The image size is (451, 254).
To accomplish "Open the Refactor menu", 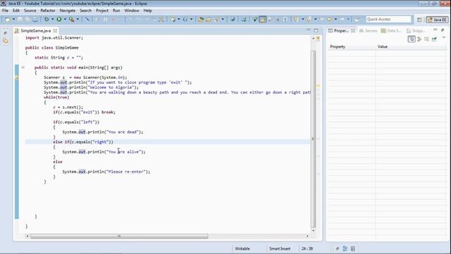I will coord(48,11).
